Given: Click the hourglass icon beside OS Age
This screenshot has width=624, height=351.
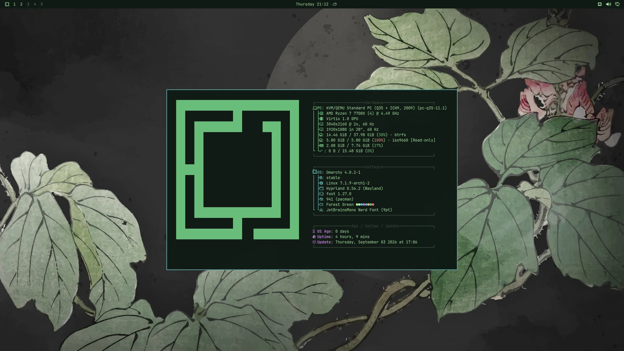Looking at the screenshot, I should [x=314, y=231].
